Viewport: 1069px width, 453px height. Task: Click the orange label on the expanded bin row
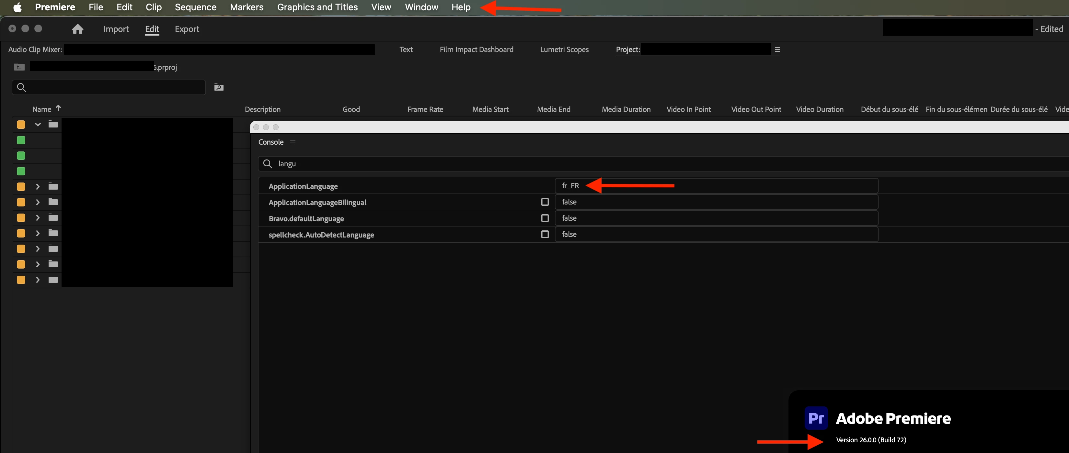pyautogui.click(x=21, y=124)
